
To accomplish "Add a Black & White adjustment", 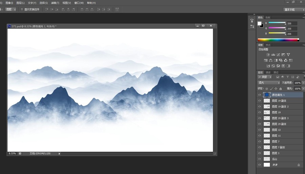I will 276,60.
